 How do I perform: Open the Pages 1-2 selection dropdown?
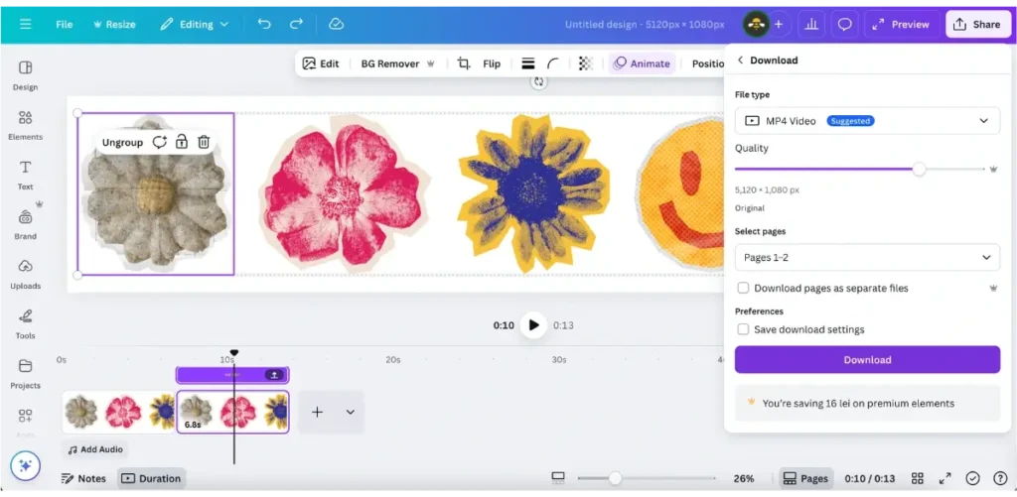(867, 258)
